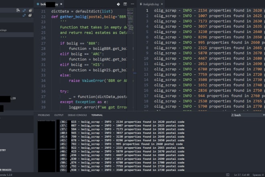
Task: Click the close group icon in second sidebar row
Action: click(x=30, y=15)
